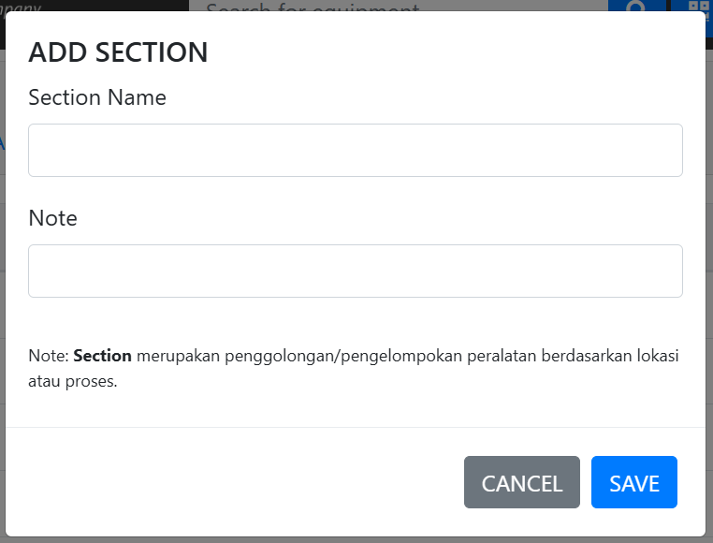Click the "Note" field label
713x543 pixels.
[x=53, y=218]
